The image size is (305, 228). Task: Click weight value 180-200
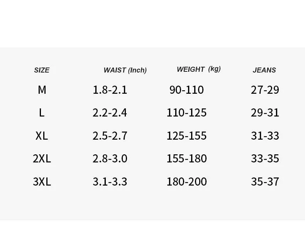(x=186, y=182)
